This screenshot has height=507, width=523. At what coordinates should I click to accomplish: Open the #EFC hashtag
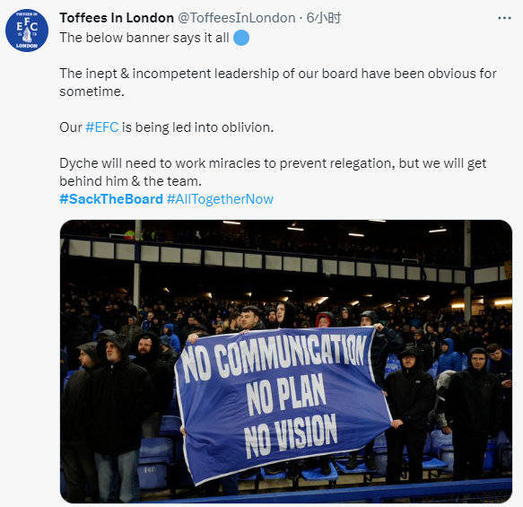[x=102, y=127]
